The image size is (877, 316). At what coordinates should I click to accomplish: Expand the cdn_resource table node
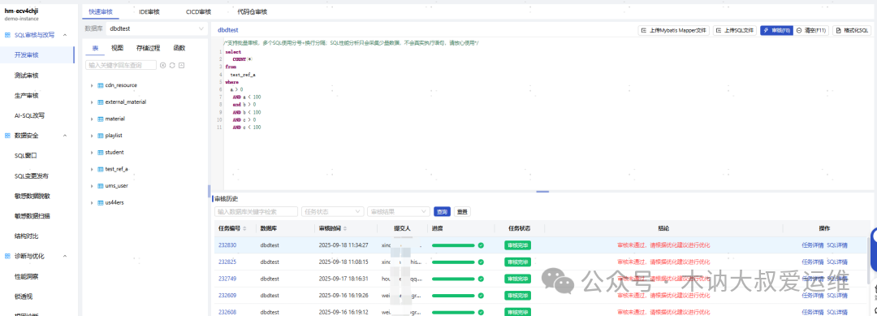tap(91, 85)
